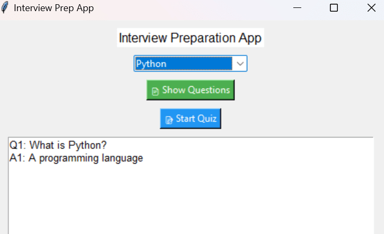Click the 'A1: A programming language' line
Image resolution: width=384 pixels, height=234 pixels.
pyautogui.click(x=76, y=158)
